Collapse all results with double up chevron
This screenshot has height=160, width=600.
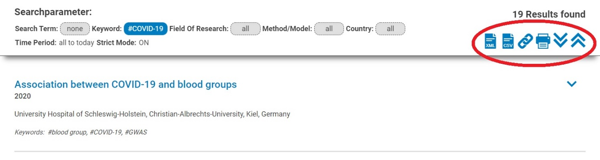(x=578, y=40)
